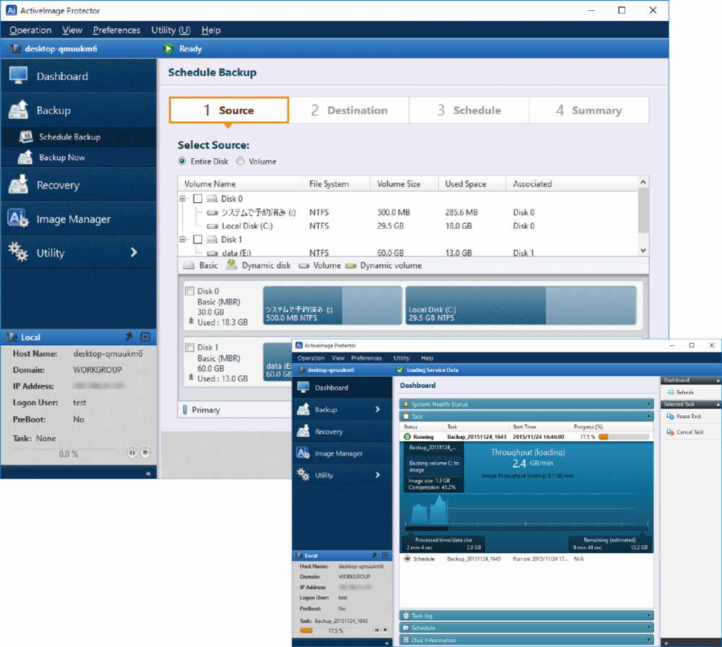Tick the Disk 0 Basic (MBR) checkbox in the disk map

click(189, 291)
